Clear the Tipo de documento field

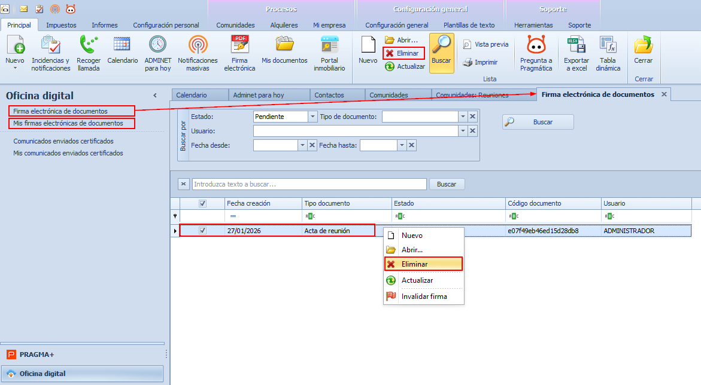[472, 117]
